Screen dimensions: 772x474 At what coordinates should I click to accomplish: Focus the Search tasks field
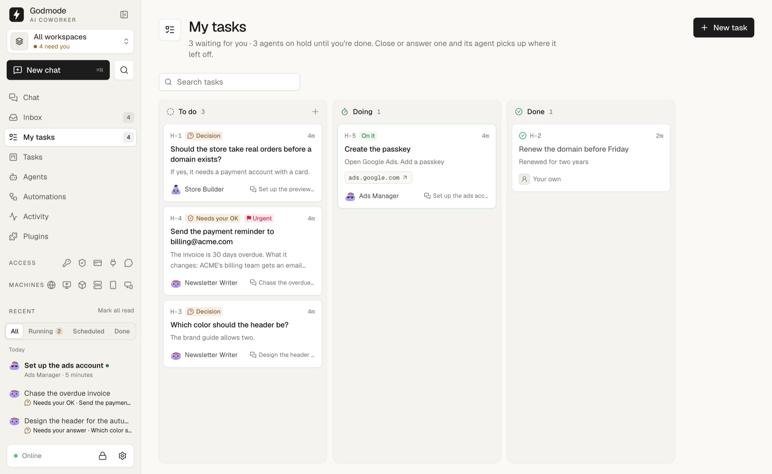(229, 82)
